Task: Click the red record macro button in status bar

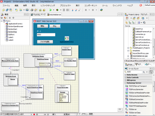Action: (x=34, y=114)
